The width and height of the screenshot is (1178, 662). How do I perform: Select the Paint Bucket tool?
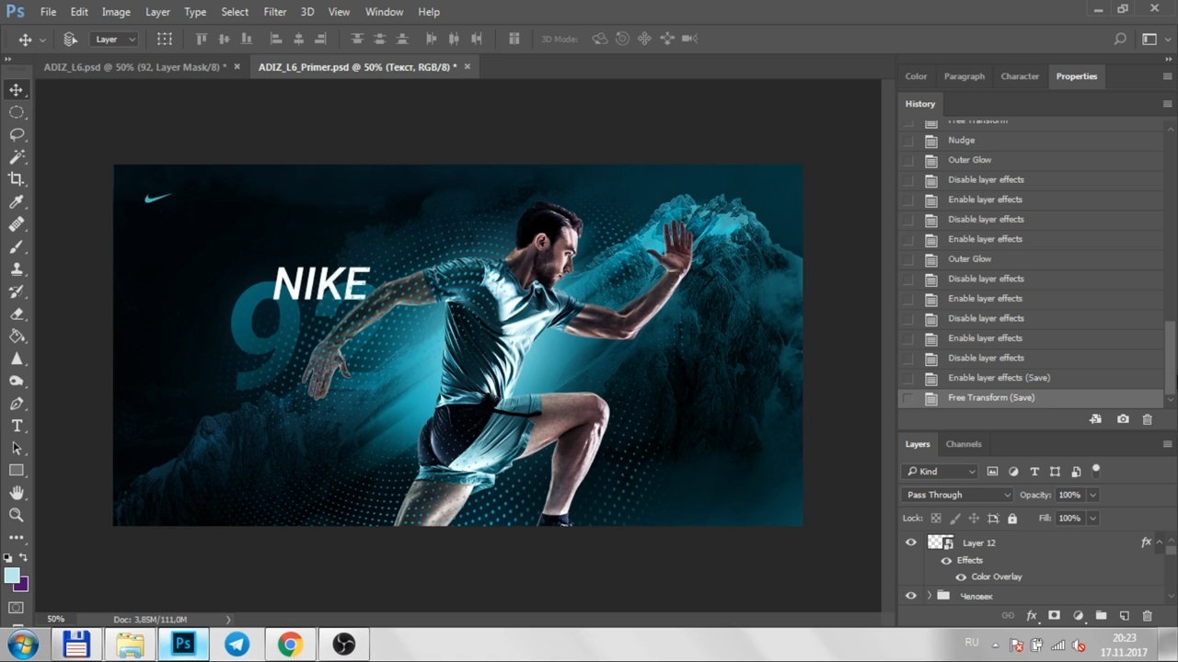17,337
